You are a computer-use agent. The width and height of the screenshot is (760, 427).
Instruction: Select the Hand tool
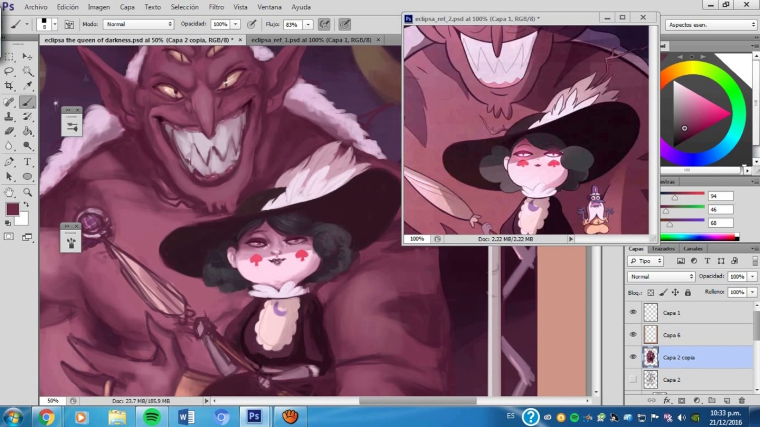tap(9, 192)
